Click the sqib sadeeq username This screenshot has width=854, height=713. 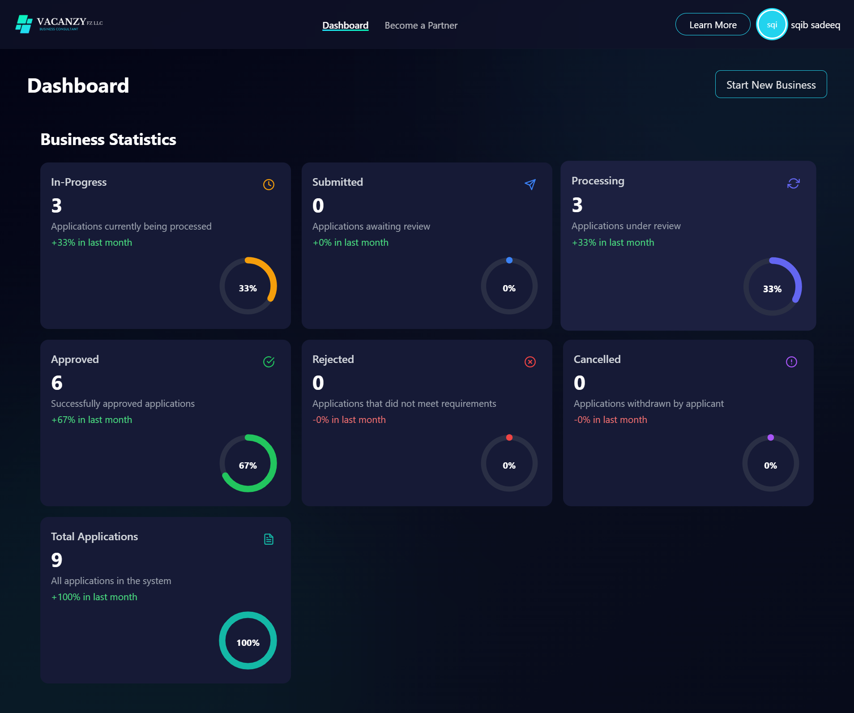pyautogui.click(x=815, y=25)
